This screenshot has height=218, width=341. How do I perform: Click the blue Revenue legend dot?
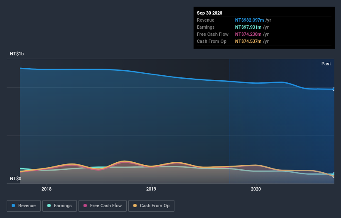13,206
